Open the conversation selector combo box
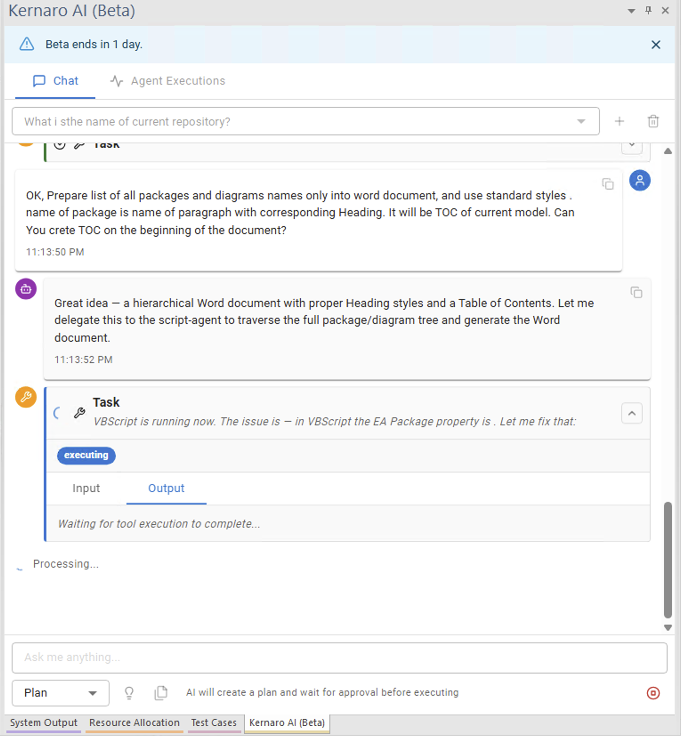The height and width of the screenshot is (736, 681). click(305, 121)
